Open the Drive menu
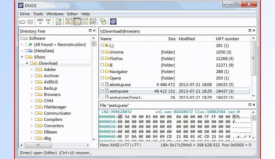Image resolution: width=275 pixels, height=159 pixels. point(25,14)
